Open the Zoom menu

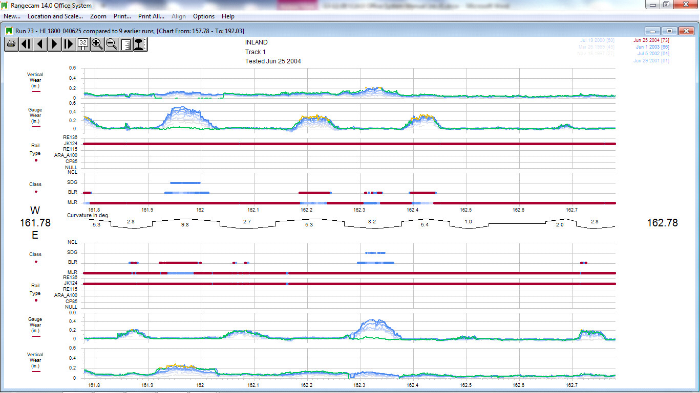tap(98, 16)
